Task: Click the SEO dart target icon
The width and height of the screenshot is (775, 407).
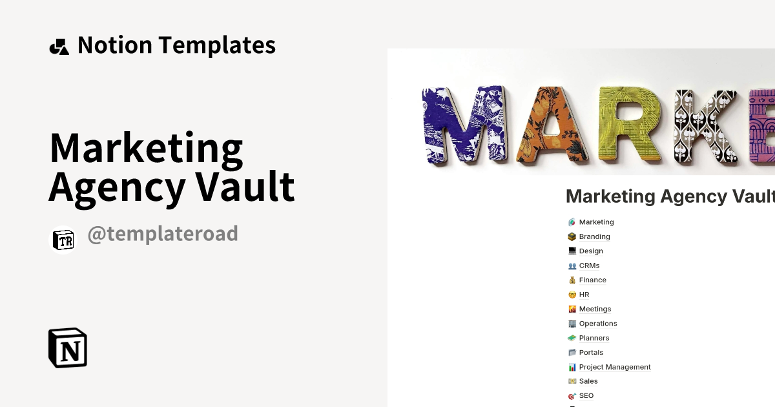Action: coord(572,395)
